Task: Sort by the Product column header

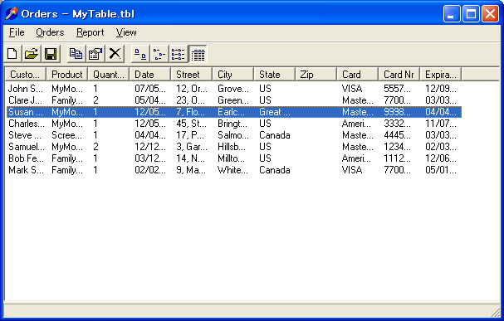Action: point(67,75)
